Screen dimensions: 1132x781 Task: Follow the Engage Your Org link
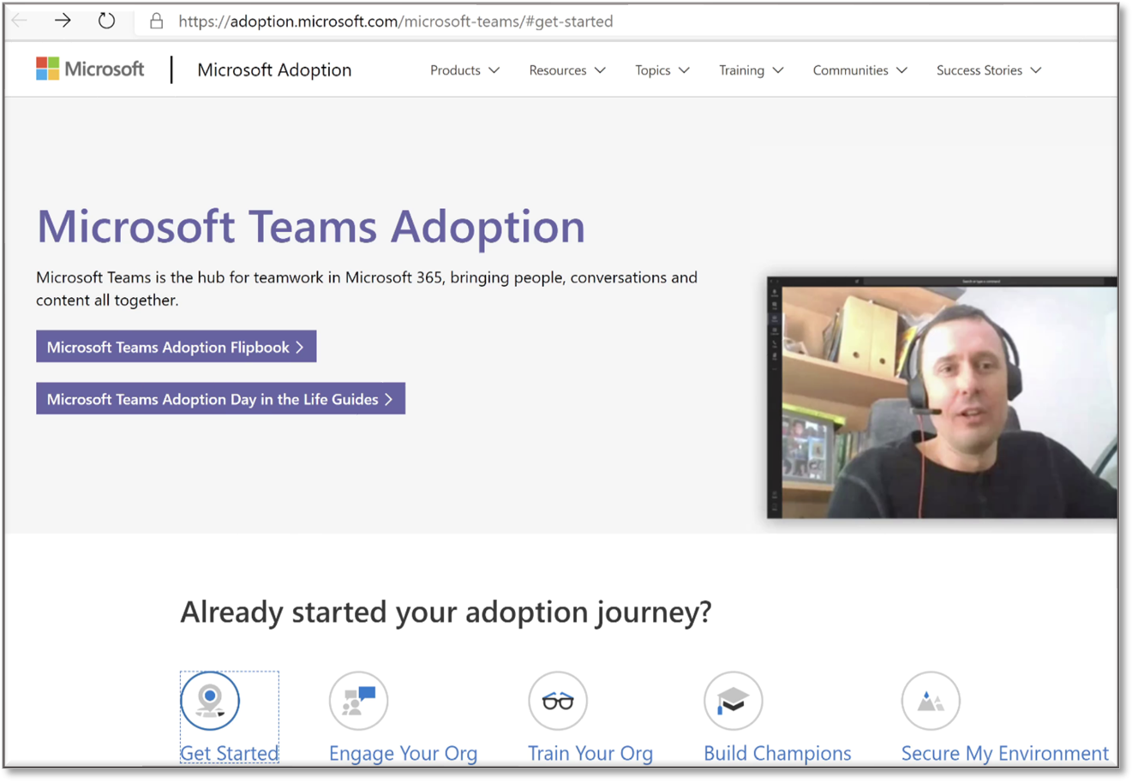[403, 753]
